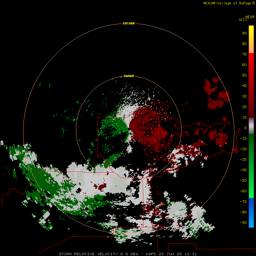Click the -70 scale value

tap(243, 202)
